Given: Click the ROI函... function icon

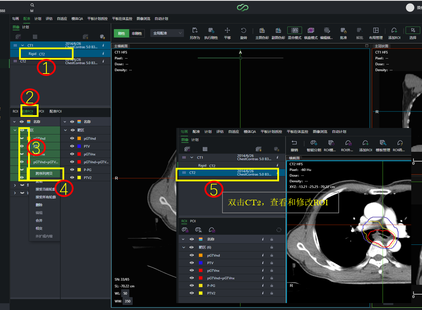Looking at the screenshot, I should click(400, 143).
